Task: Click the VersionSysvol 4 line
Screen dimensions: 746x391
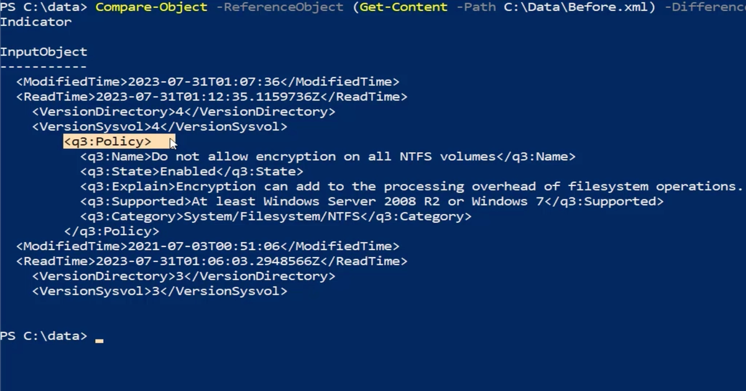Action: pos(160,127)
